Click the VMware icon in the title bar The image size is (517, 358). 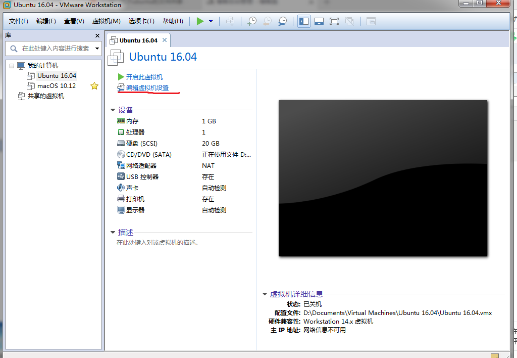7,5
